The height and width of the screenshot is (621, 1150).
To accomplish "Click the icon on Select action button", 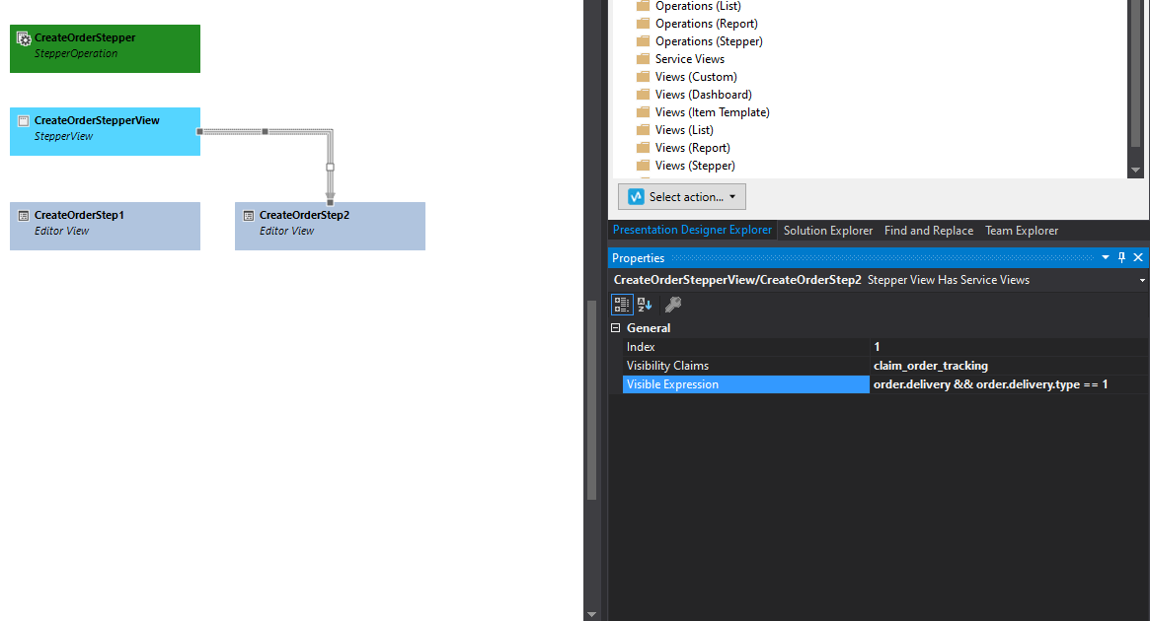I will click(x=636, y=196).
